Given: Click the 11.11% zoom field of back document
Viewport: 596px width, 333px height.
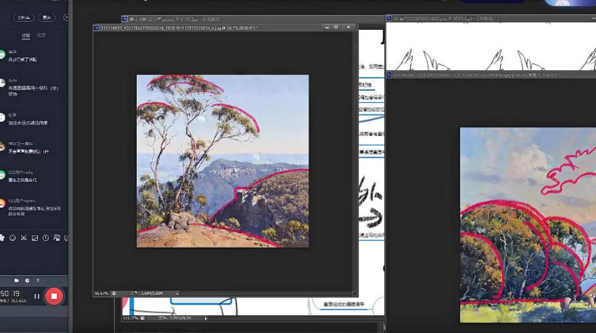Looking at the screenshot, I should [x=130, y=318].
